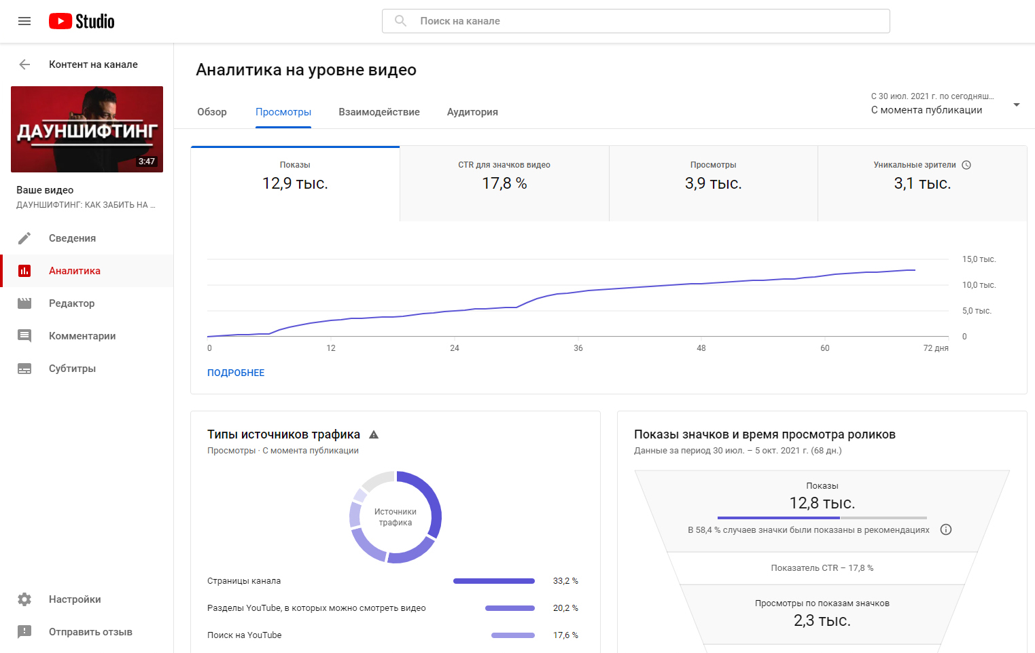Click the funnel Показы 12,8 тыс. value
The height and width of the screenshot is (653, 1035).
(822, 503)
